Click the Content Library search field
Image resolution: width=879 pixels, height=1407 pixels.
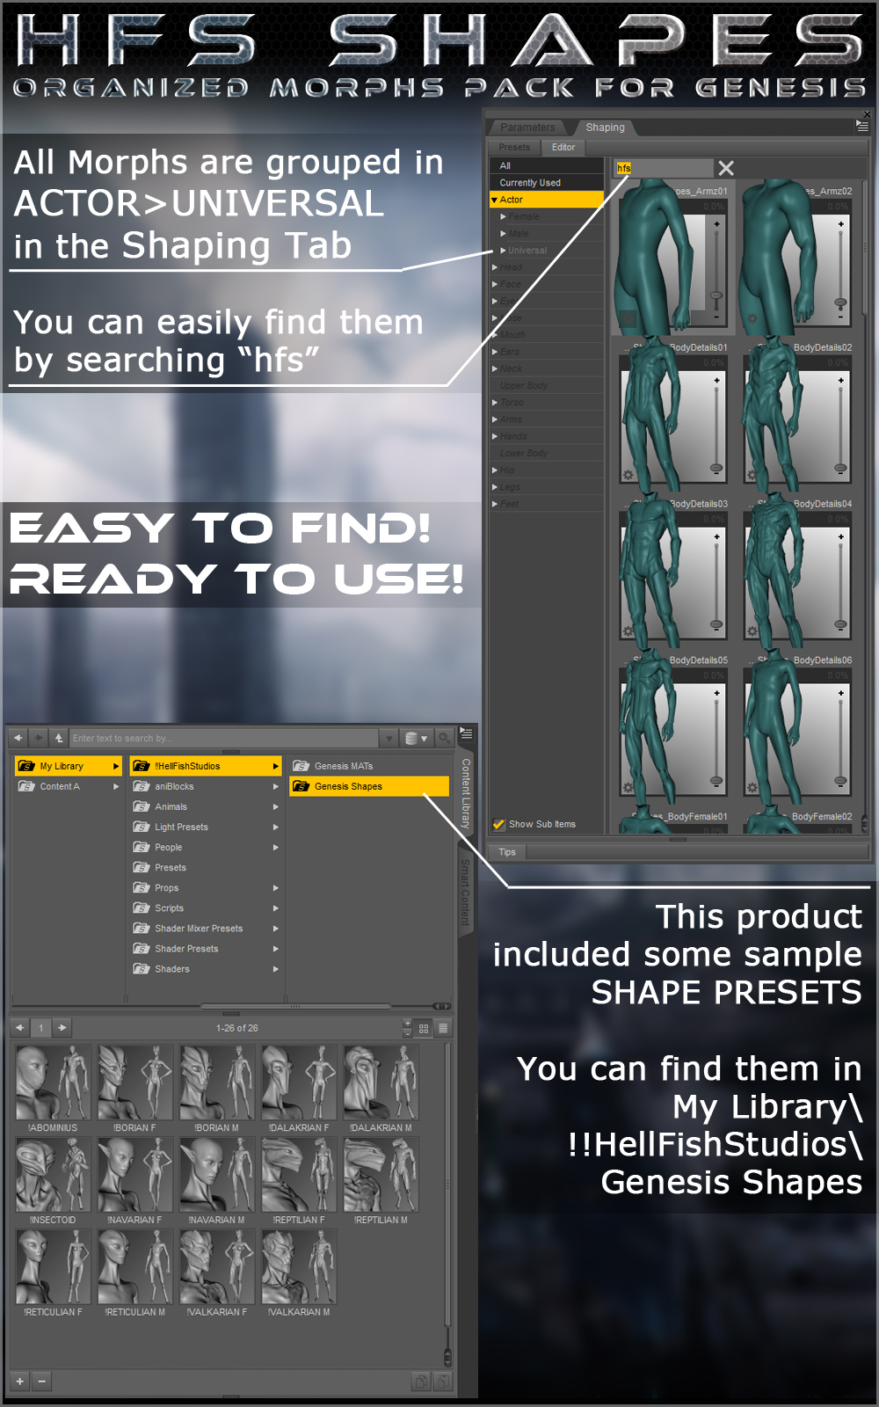[x=224, y=738]
